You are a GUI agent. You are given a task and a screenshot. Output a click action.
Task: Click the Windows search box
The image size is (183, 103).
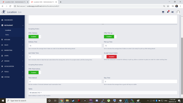click(26, 100)
